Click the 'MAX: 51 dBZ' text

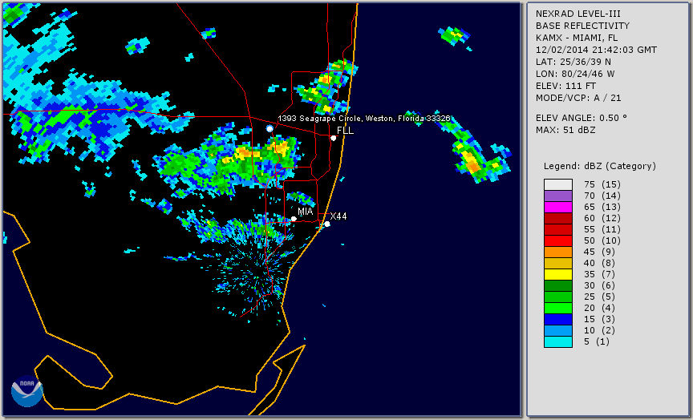pyautogui.click(x=565, y=130)
